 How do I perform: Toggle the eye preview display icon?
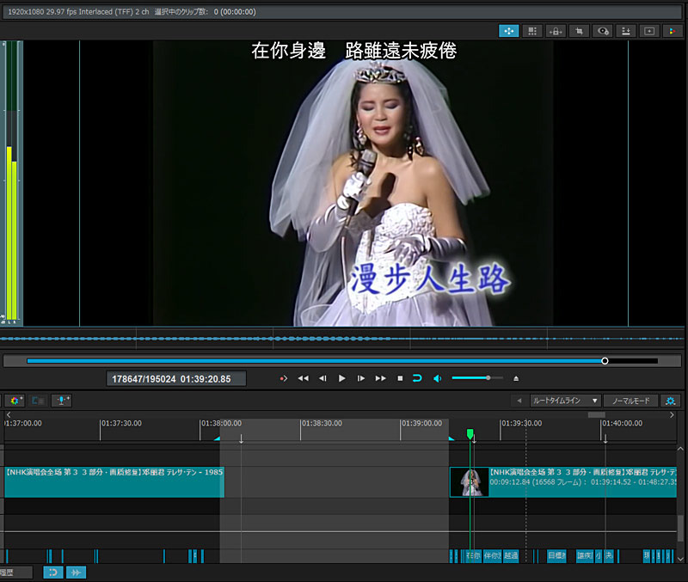[603, 31]
